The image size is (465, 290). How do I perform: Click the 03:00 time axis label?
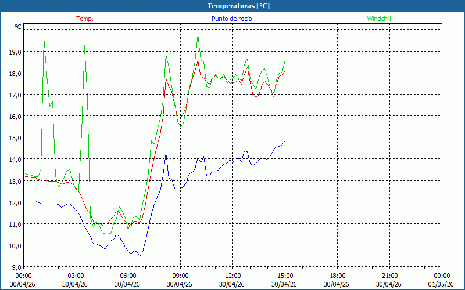76,275
